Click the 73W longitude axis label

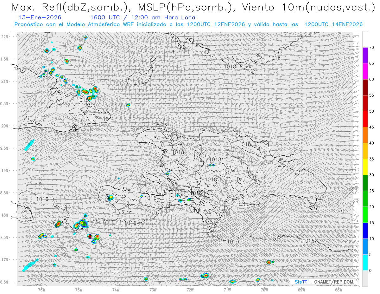153,289
